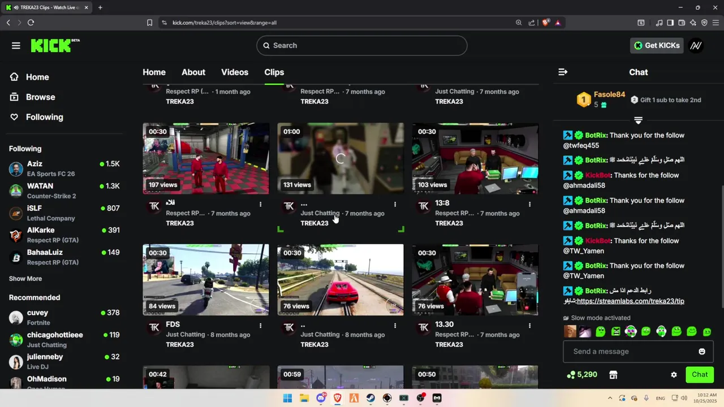This screenshot has height=407, width=724.
Task: Open the hamburger sidebar menu
Action: pyautogui.click(x=16, y=46)
